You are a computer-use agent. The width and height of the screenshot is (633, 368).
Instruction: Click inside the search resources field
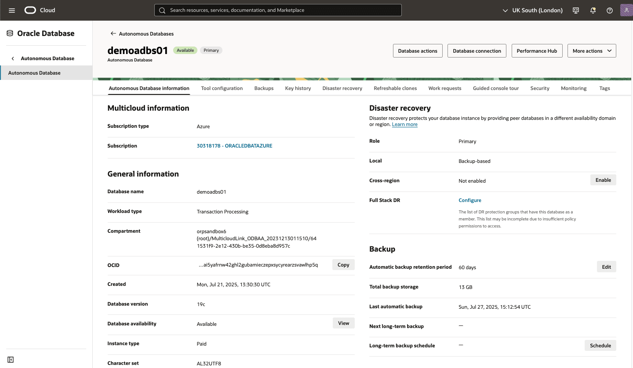pos(278,10)
